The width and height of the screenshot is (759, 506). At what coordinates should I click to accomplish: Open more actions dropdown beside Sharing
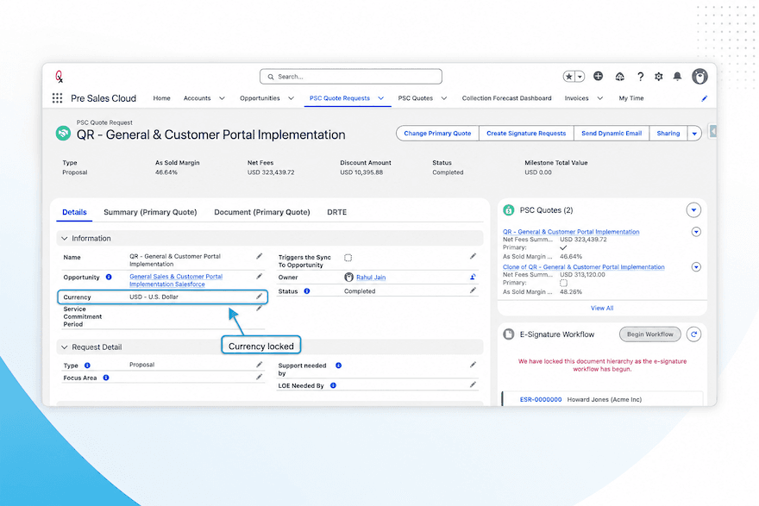(694, 133)
